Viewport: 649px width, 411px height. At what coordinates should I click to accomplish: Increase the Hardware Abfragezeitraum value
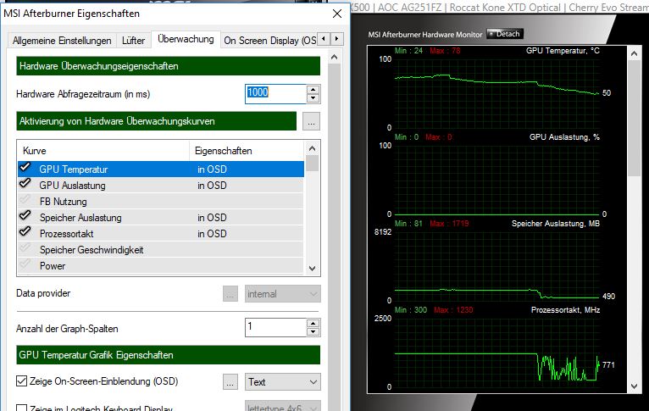click(x=313, y=89)
